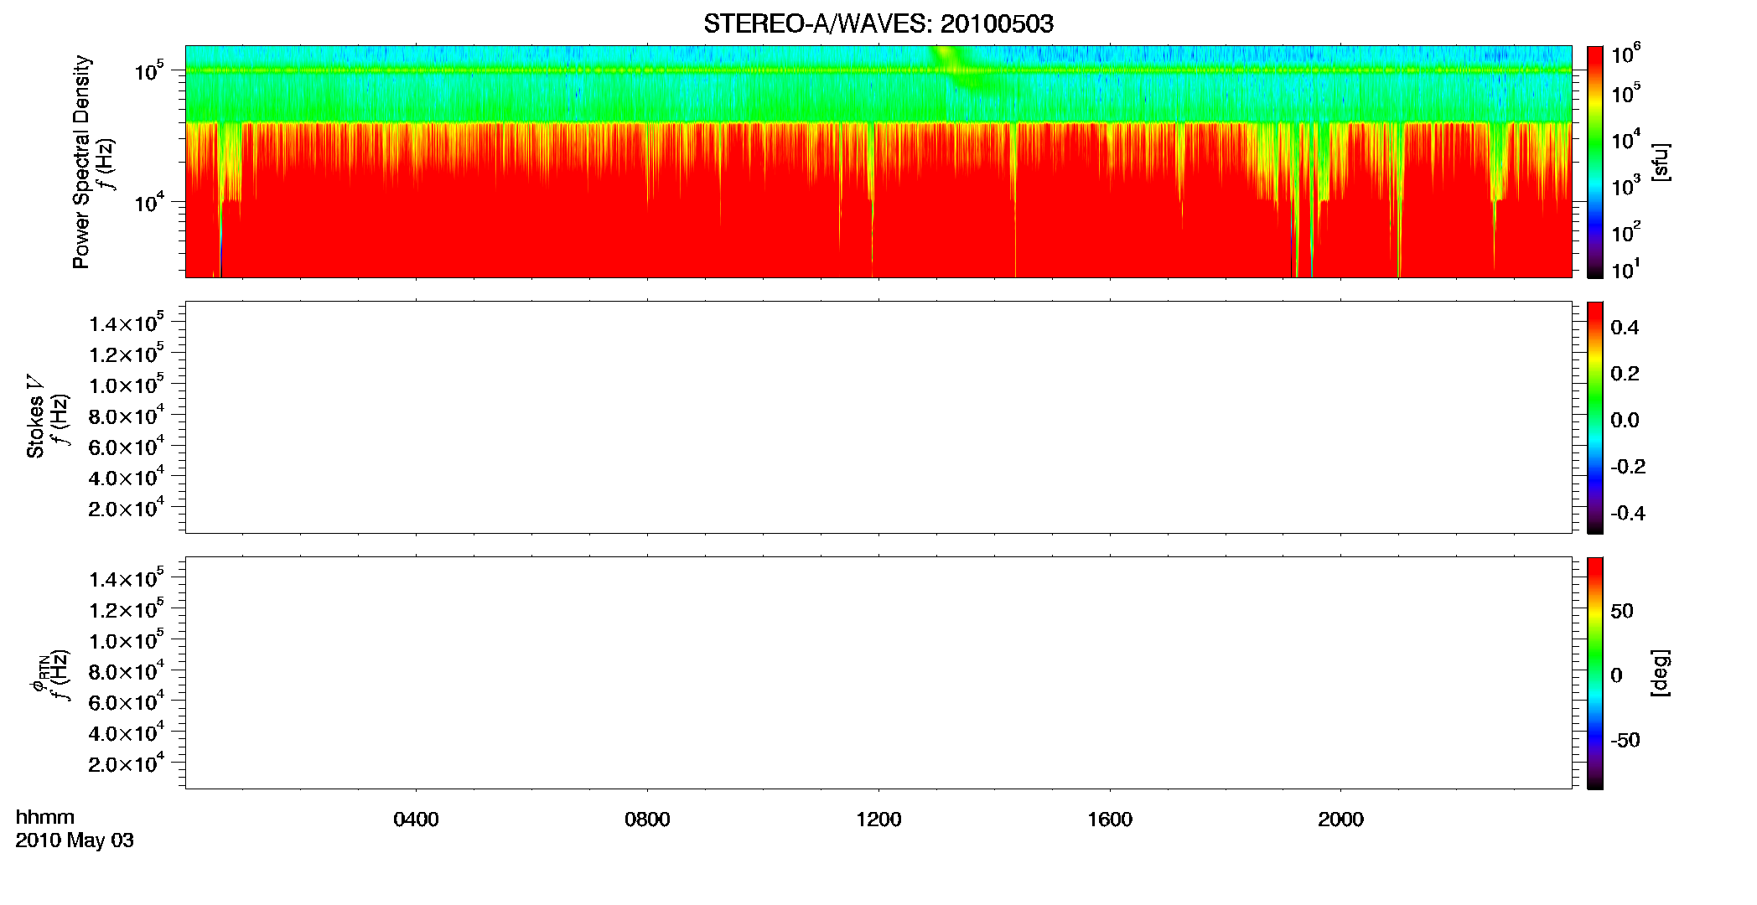Viewport: 1757px width, 905px height.
Task: Click the 4.0×10^4 tick in phi RTN panel
Action: pos(127,732)
